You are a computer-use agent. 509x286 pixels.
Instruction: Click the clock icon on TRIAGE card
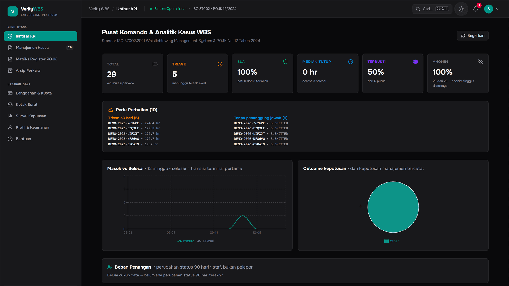coord(220,64)
